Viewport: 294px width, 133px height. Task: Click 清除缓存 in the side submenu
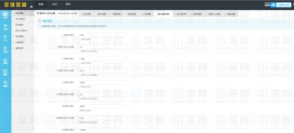coord(20,48)
